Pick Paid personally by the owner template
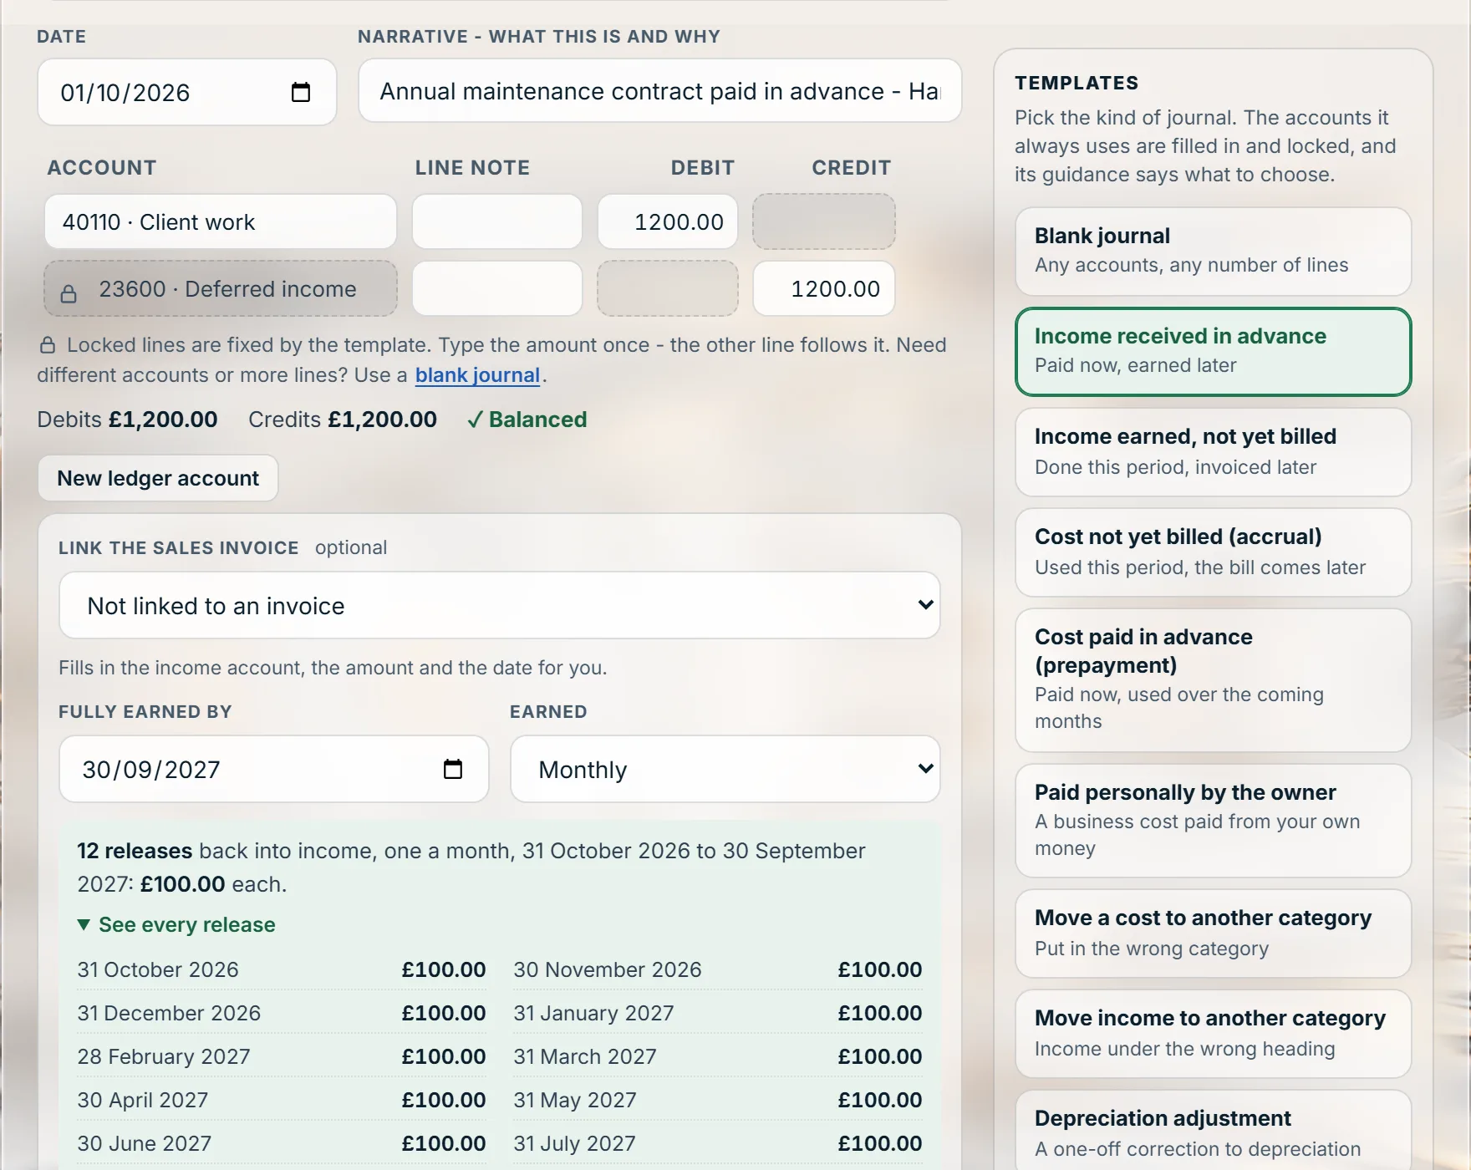Image resolution: width=1471 pixels, height=1170 pixels. click(1213, 821)
